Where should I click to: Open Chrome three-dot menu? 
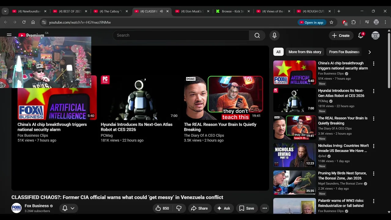point(386,22)
